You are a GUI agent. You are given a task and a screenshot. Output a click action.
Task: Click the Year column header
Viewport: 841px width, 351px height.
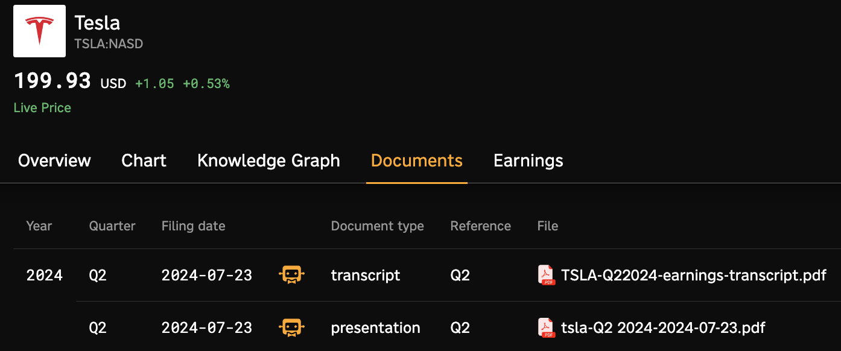[x=39, y=226]
